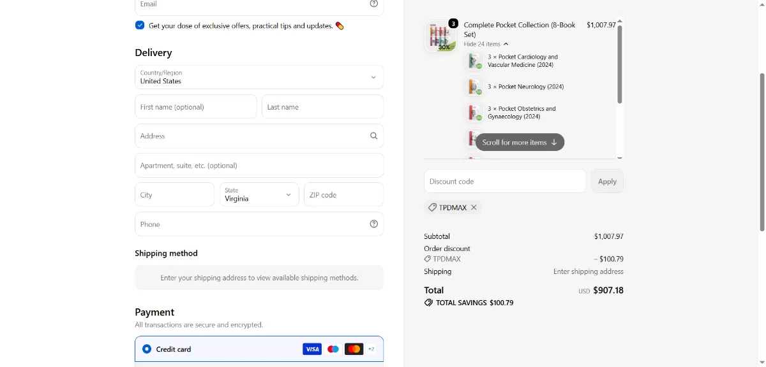766x367 pixels.
Task: Focus the City input field
Action: 175,194
